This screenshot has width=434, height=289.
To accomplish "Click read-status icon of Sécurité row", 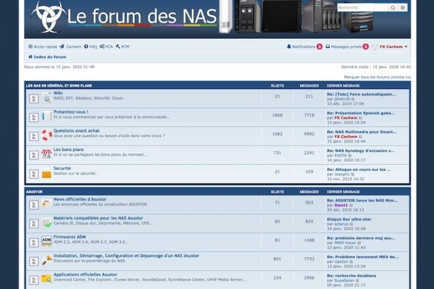I will tap(34, 174).
